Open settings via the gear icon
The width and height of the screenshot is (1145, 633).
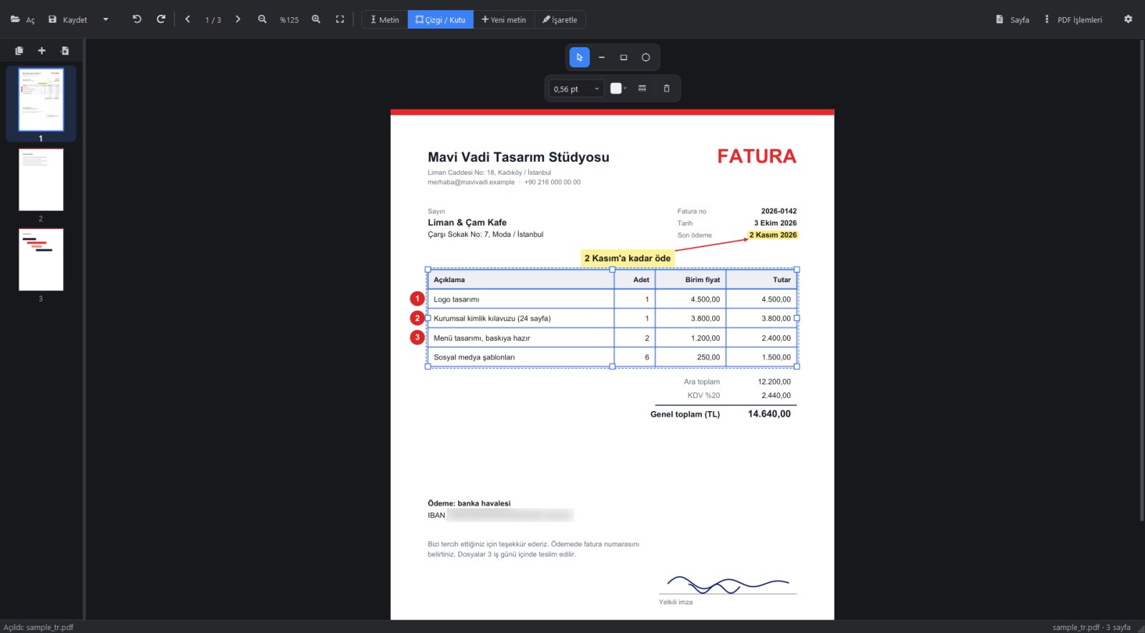point(1129,19)
